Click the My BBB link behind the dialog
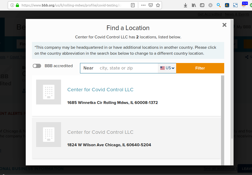 pos(243,27)
